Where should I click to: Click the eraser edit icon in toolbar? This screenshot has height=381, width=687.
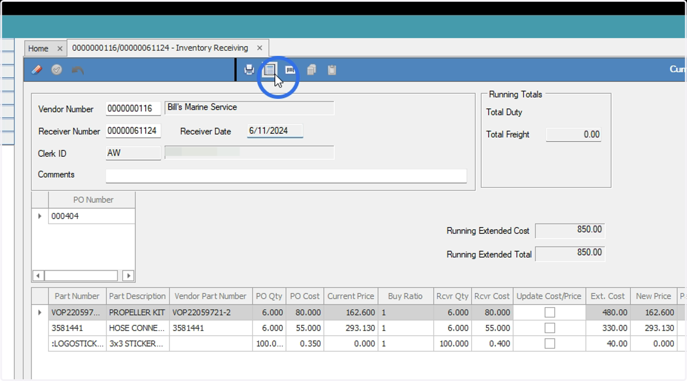click(x=37, y=70)
